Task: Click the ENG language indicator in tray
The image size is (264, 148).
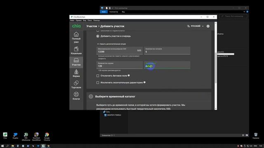Action: [255, 146]
